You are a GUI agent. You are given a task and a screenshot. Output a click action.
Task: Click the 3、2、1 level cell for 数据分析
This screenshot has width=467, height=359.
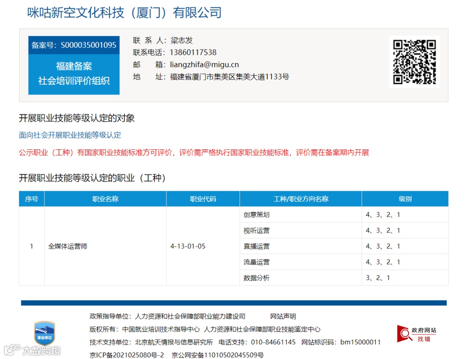(x=405, y=277)
